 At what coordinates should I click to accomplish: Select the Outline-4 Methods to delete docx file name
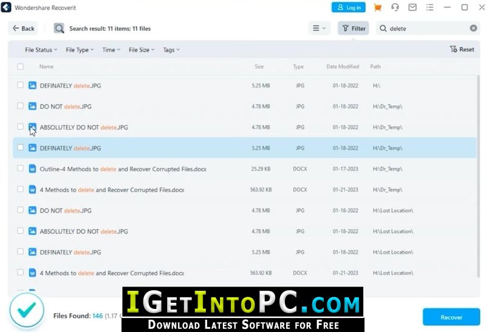[123, 169]
